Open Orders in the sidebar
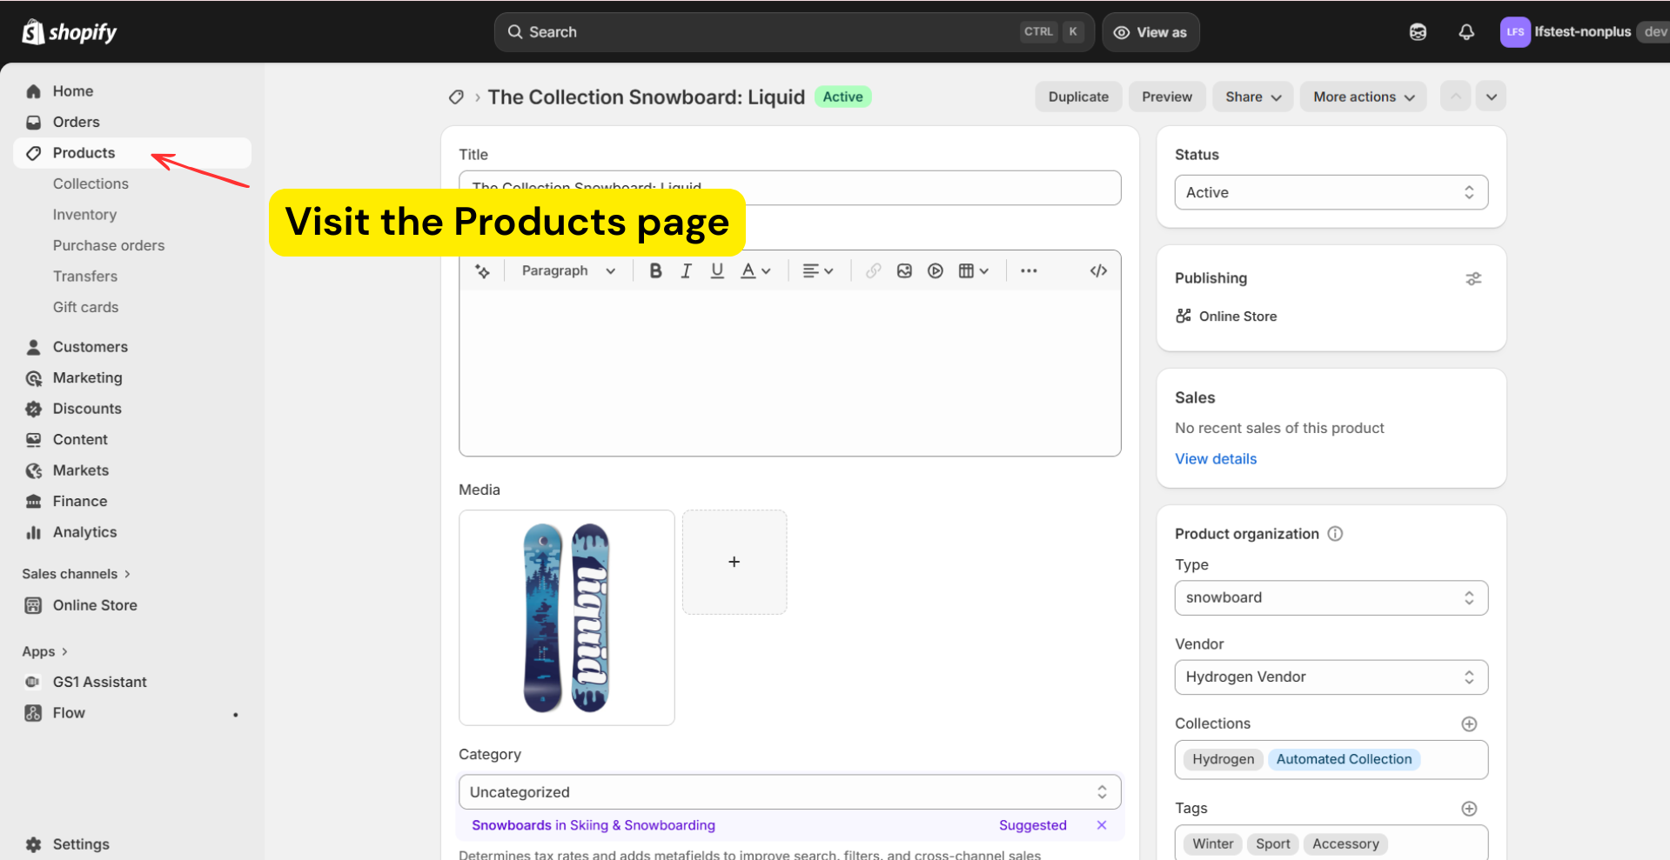The width and height of the screenshot is (1670, 860). 132,123
